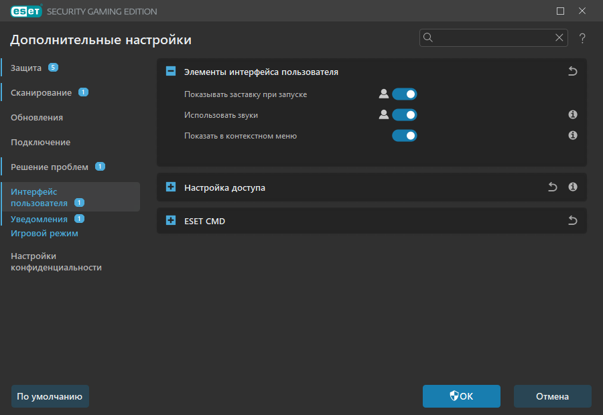This screenshot has width=603, height=415.
Task: Click the search magnifier icon
Action: (x=428, y=37)
